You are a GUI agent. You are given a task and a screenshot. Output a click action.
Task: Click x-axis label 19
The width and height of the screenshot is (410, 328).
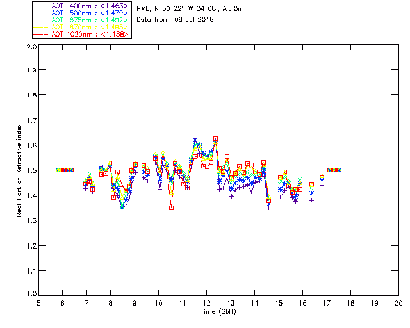(375, 303)
